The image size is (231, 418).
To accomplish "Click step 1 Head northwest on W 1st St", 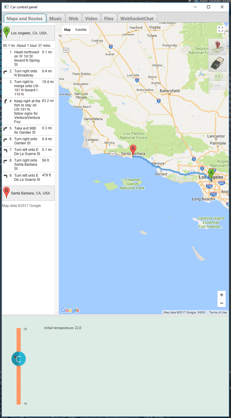I will coord(28,58).
